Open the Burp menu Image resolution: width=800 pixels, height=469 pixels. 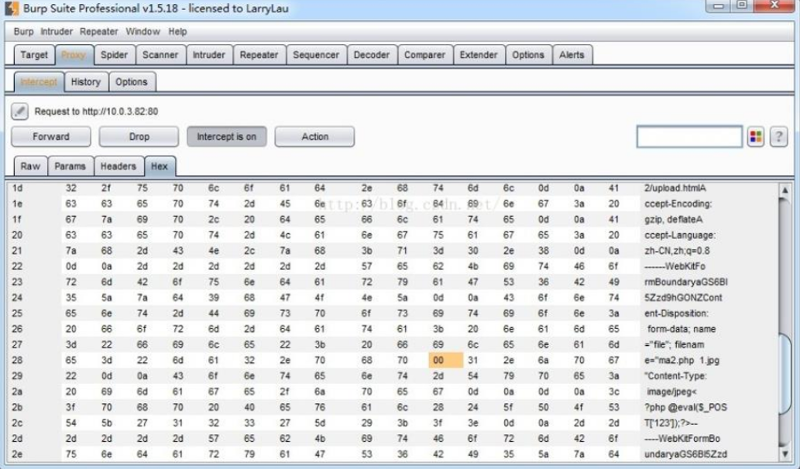(23, 32)
